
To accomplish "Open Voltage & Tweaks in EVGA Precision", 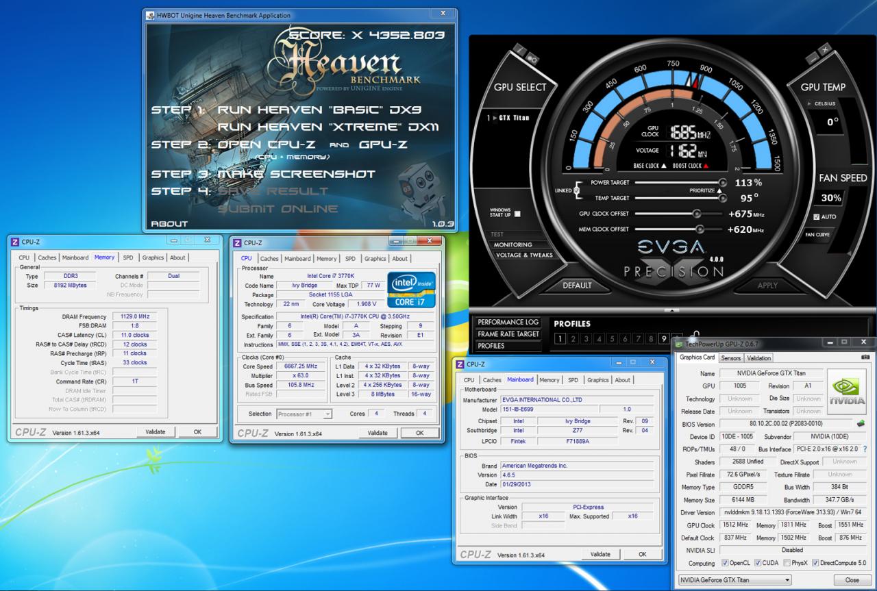I will (x=523, y=255).
